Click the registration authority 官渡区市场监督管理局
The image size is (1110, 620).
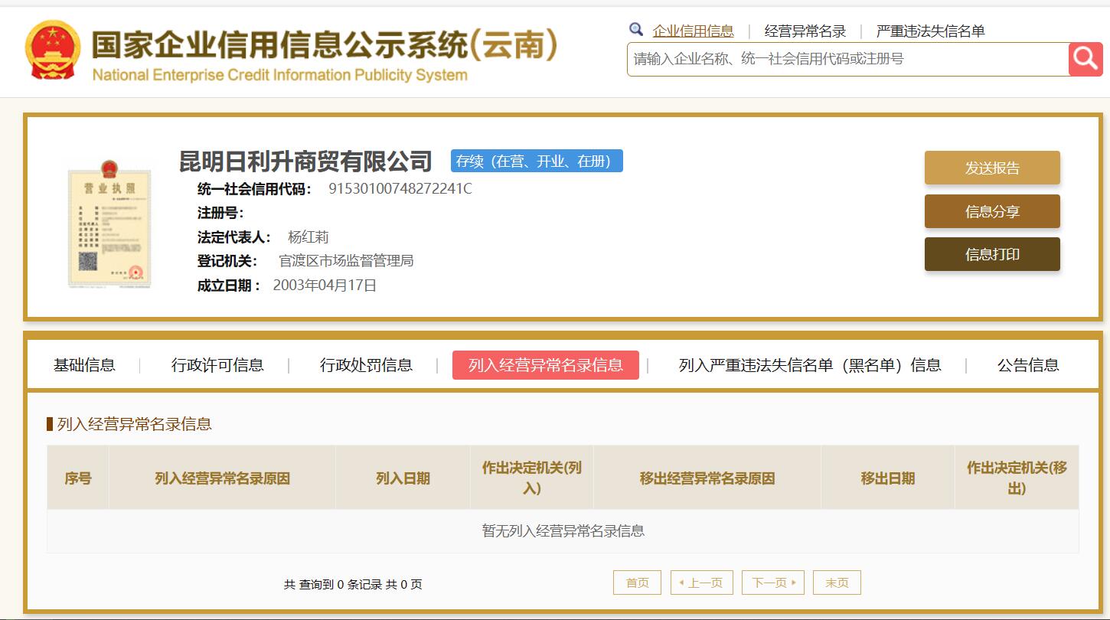coord(346,261)
